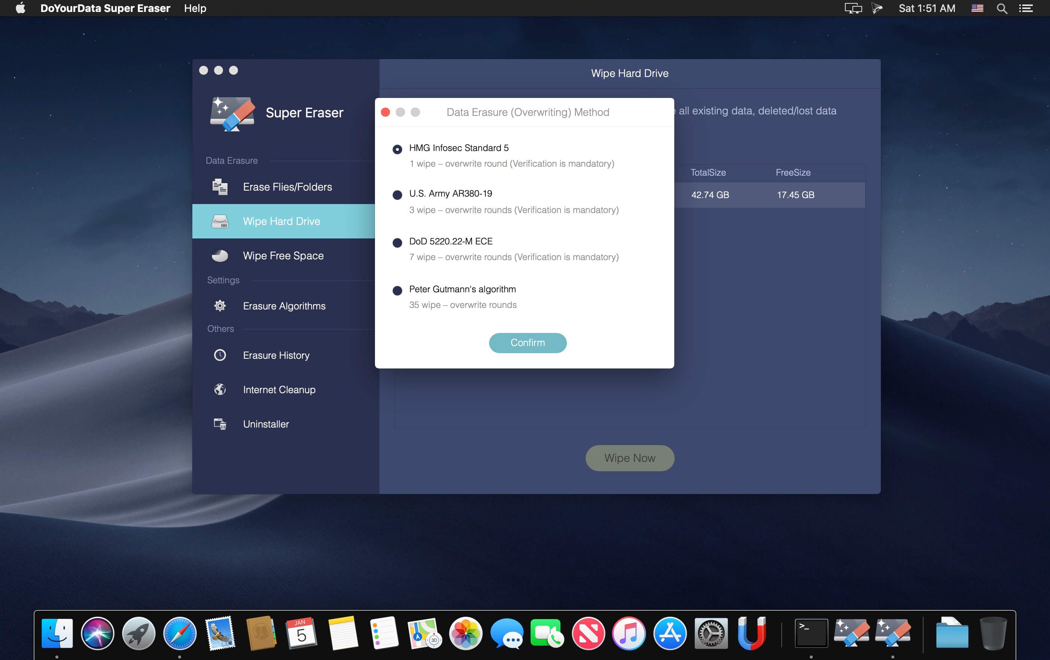Select DoD 5220.22-M ECE erasure method

click(x=397, y=242)
